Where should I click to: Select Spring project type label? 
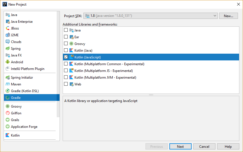16,49
